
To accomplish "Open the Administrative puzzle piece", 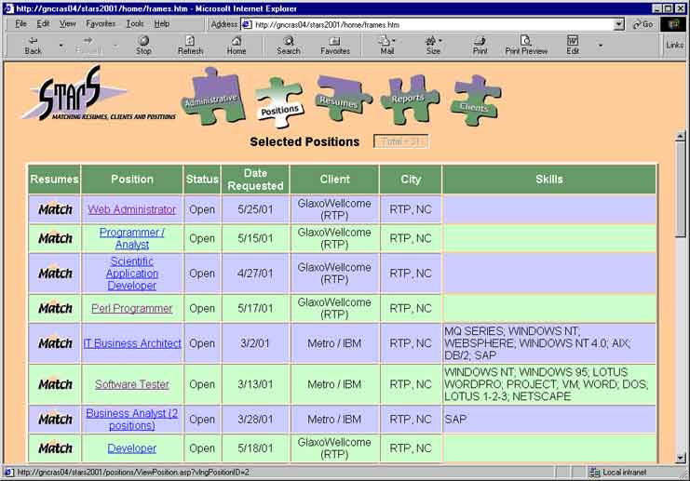I will pos(213,96).
